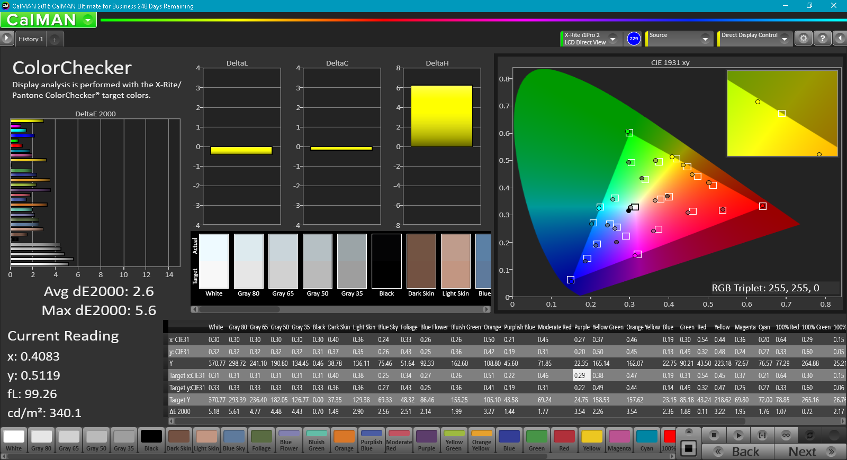Expand the X-Rite i1Pro 2 meter dropdown
The image size is (847, 460).
612,39
